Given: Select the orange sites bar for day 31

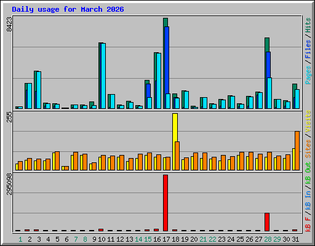Looking at the screenshot, I should coord(297,151).
